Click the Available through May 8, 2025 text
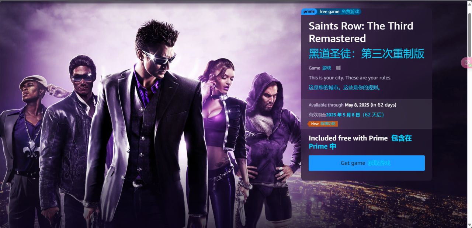This screenshot has height=228, width=472. [353, 105]
